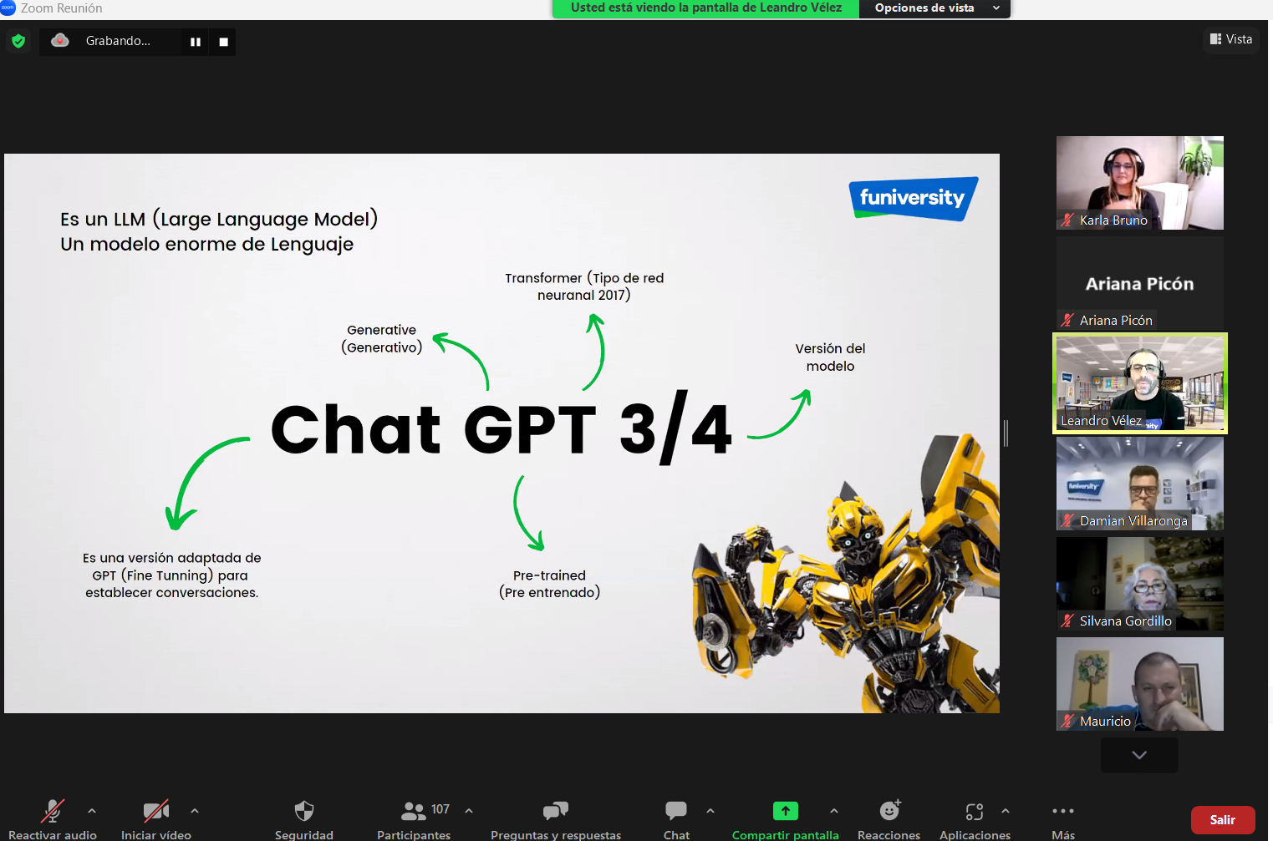Open the Más three-dot menu
This screenshot has width=1273, height=841.
coord(1063,818)
